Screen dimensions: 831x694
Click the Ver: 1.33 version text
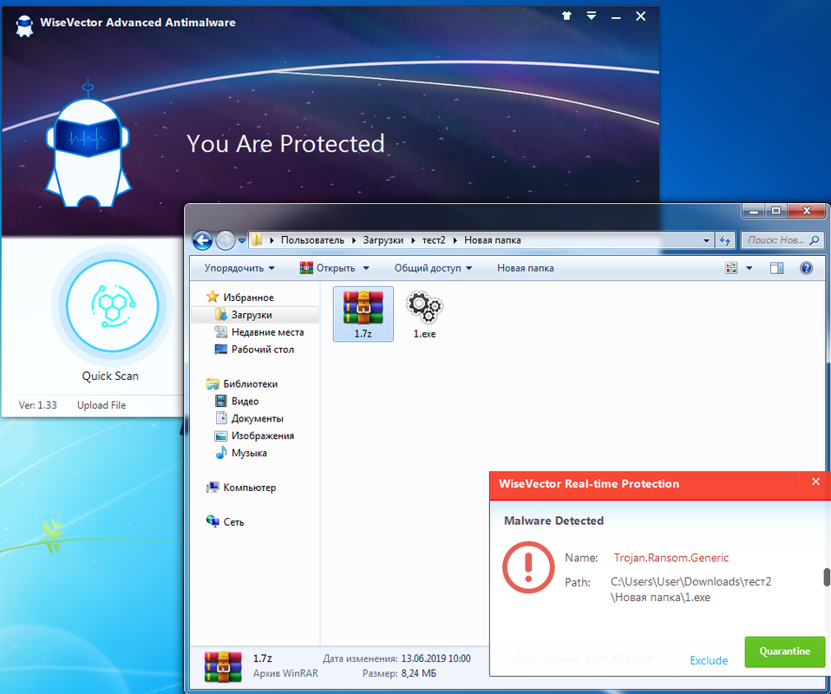pyautogui.click(x=37, y=405)
